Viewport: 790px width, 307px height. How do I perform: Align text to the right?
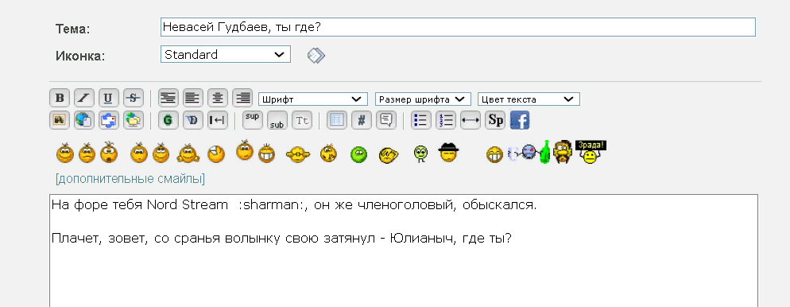point(242,98)
